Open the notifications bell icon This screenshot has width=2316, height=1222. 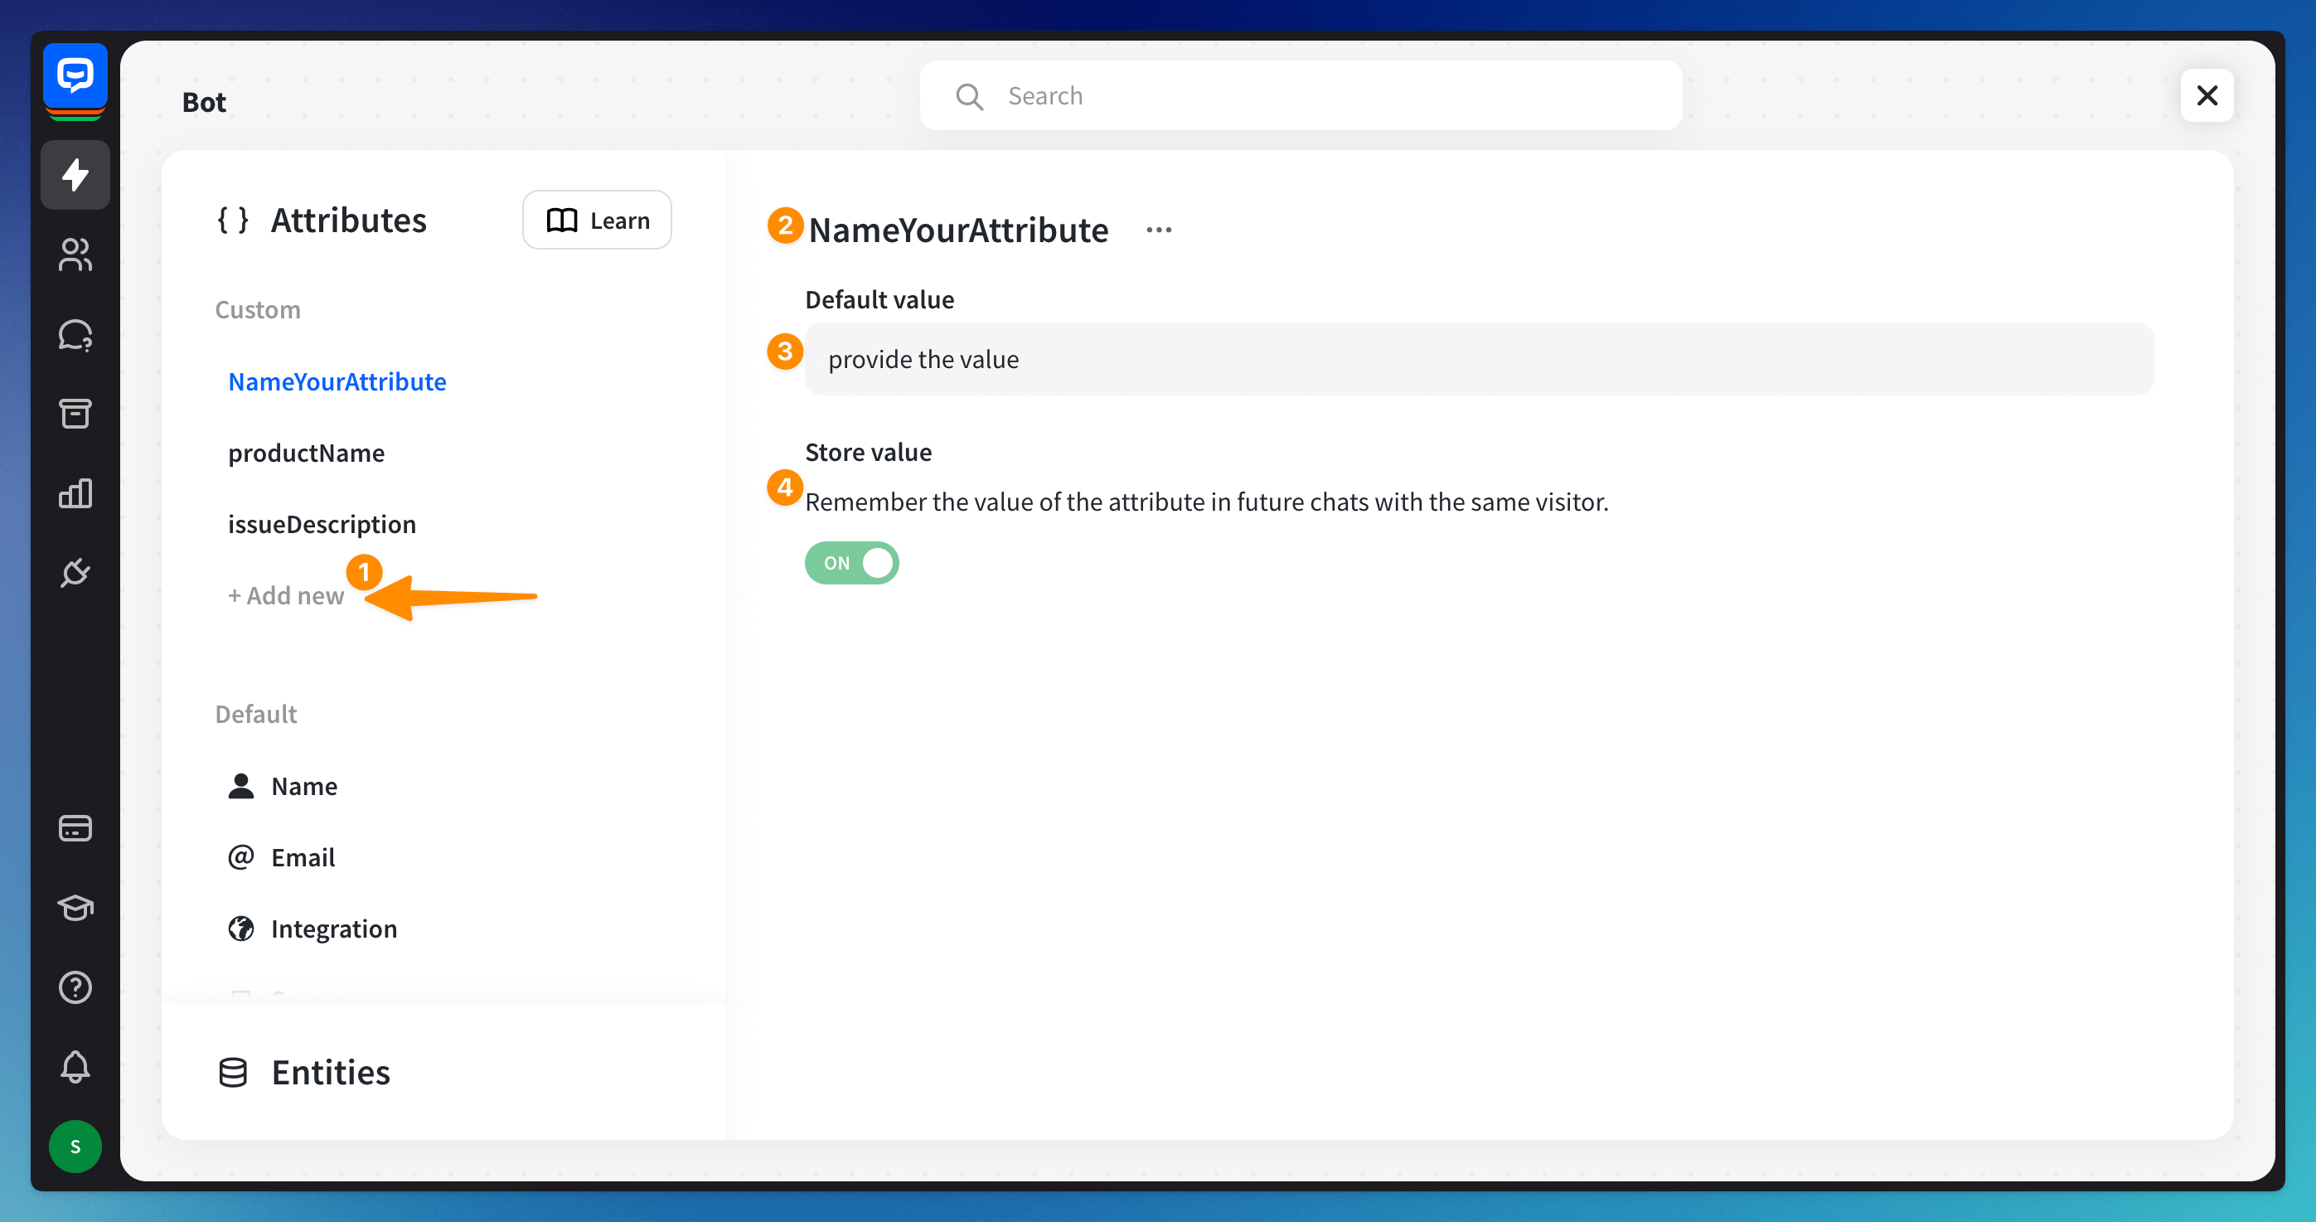(75, 1066)
